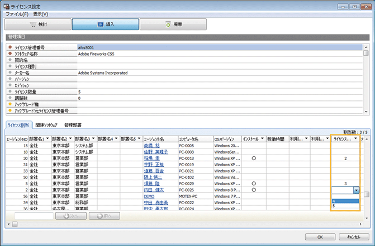The image size is (375, 246).
Task: Click the バージョン property row label
Action: pos(22,79)
